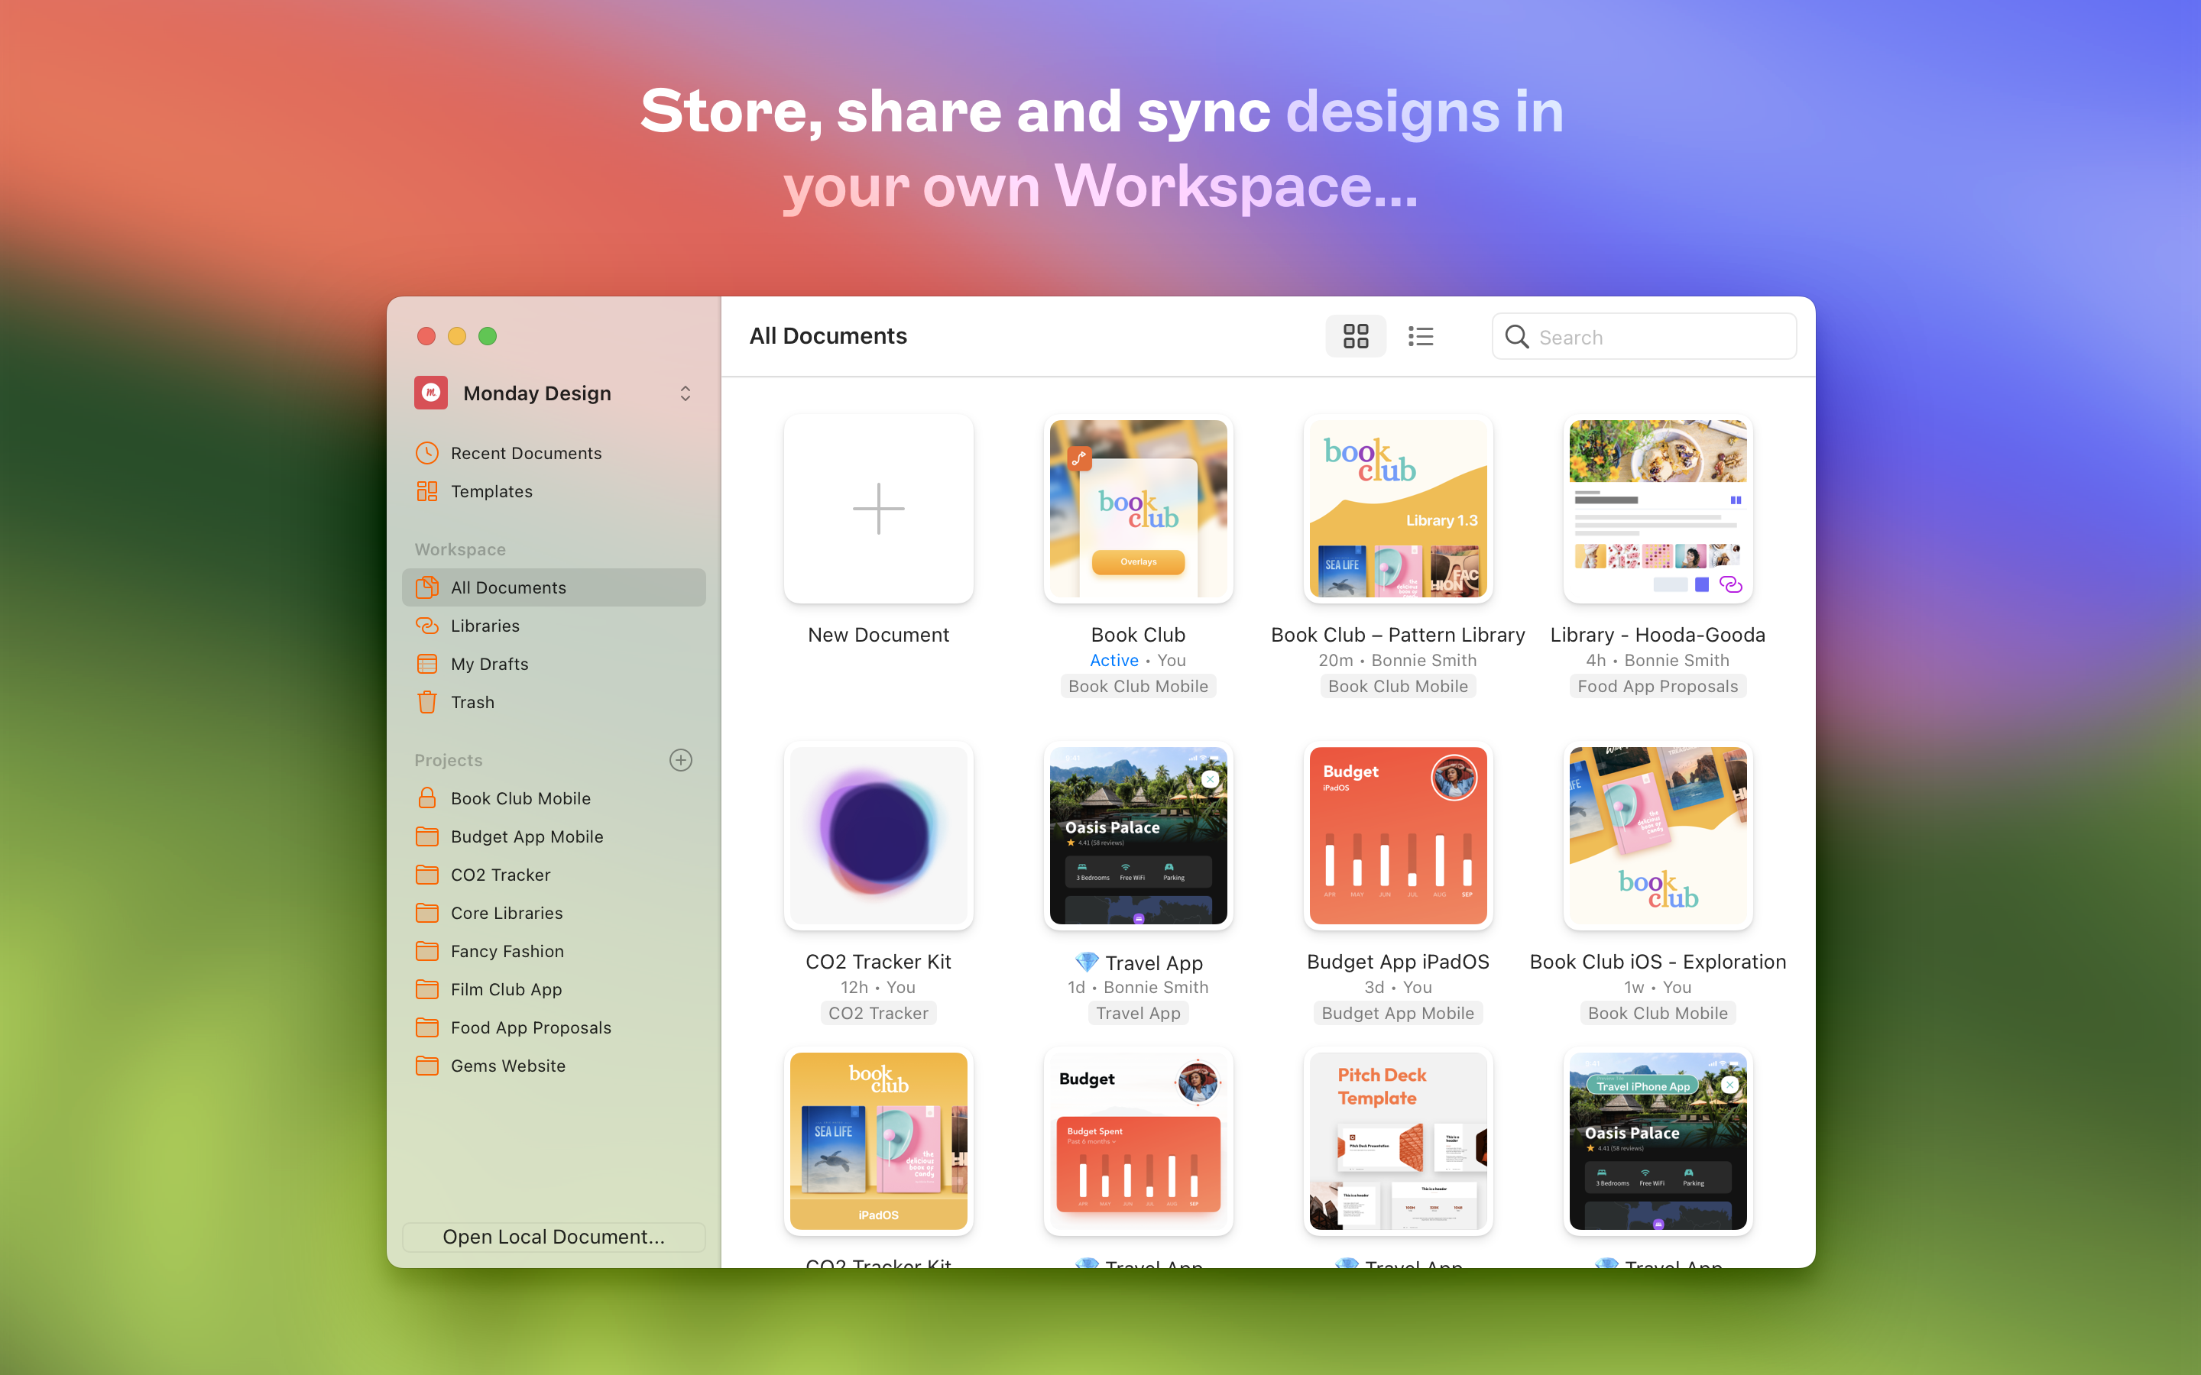
Task: Open Recent Documents in sidebar
Action: tap(525, 453)
